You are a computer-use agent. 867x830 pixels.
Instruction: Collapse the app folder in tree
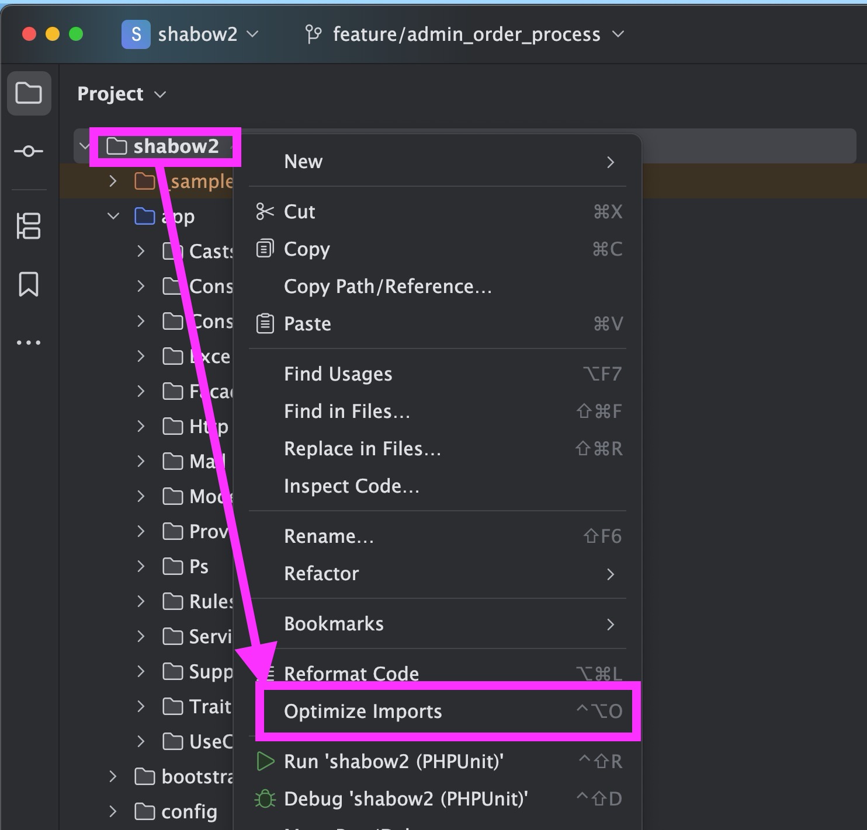coord(113,216)
